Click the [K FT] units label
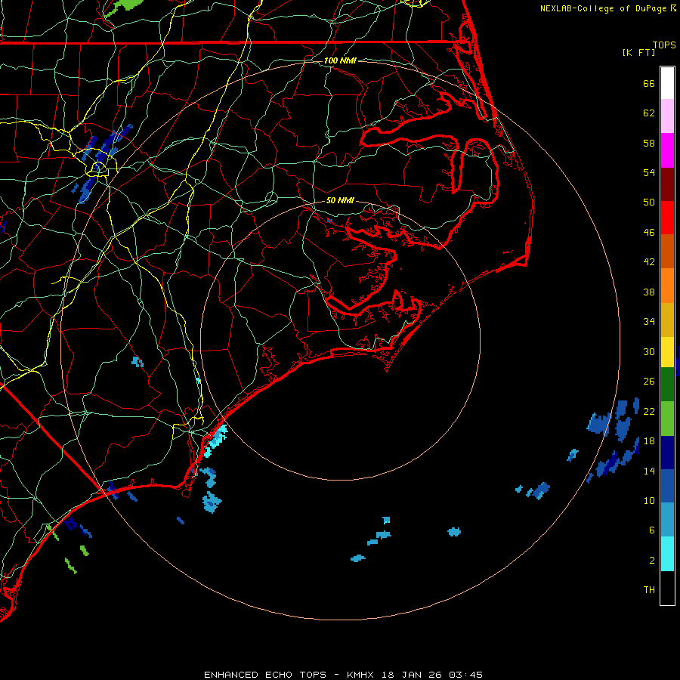Image resolution: width=680 pixels, height=680 pixels. (638, 52)
